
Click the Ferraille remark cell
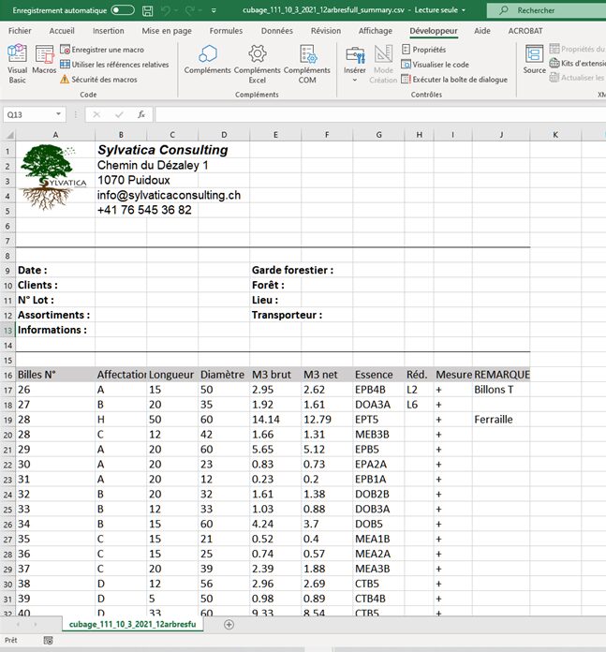coord(501,420)
